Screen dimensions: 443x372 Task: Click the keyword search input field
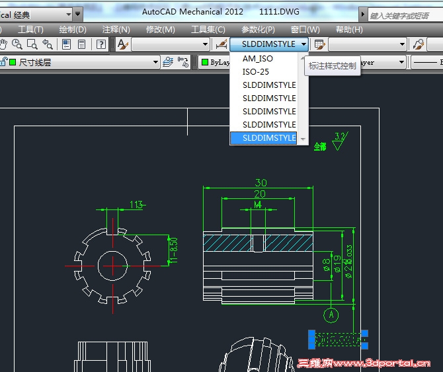click(x=406, y=15)
